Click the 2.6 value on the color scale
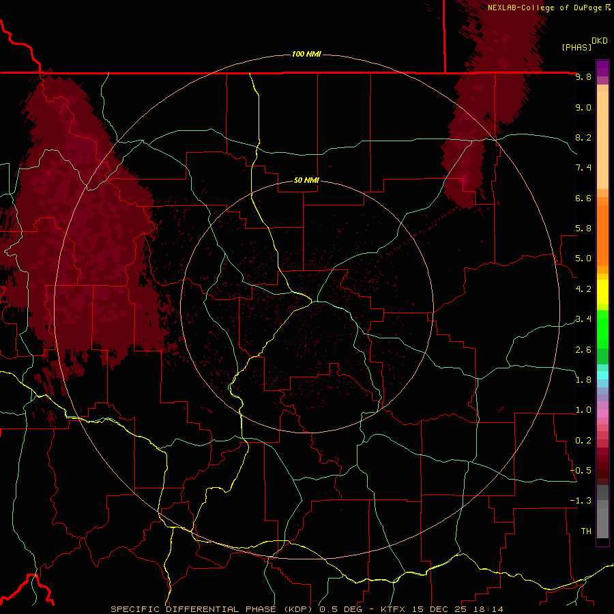Image resolution: width=614 pixels, height=614 pixels. (583, 350)
